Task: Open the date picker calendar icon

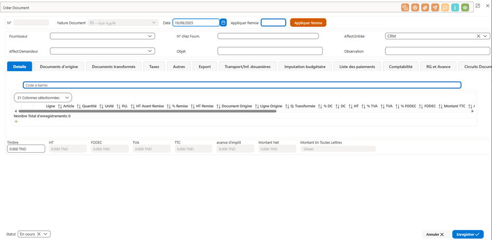Action: click(223, 22)
